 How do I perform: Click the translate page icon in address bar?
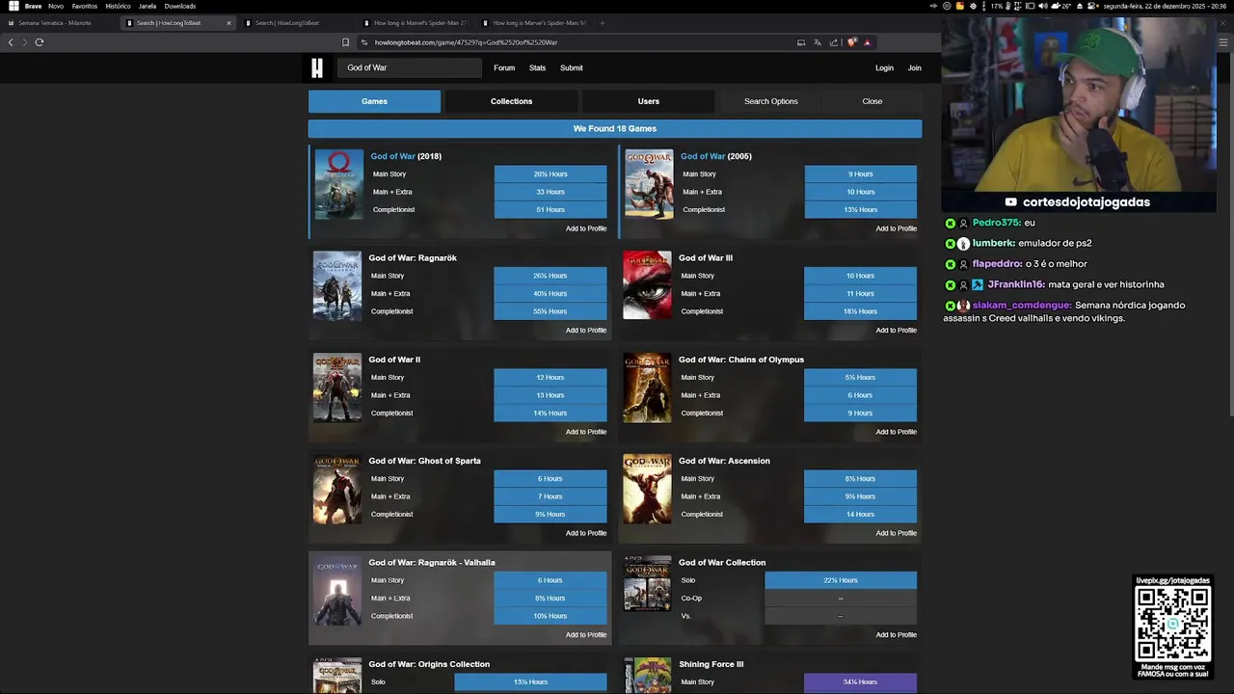coord(818,42)
